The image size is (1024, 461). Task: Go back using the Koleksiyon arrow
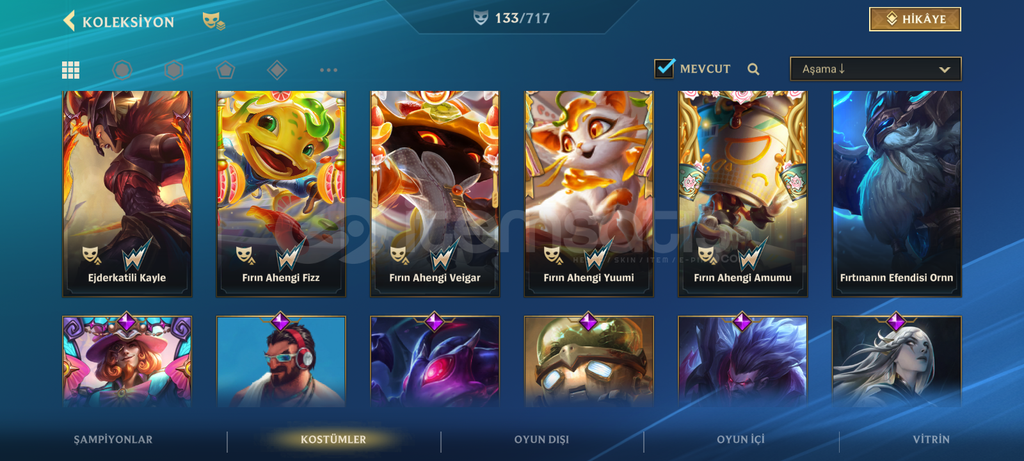coord(69,20)
